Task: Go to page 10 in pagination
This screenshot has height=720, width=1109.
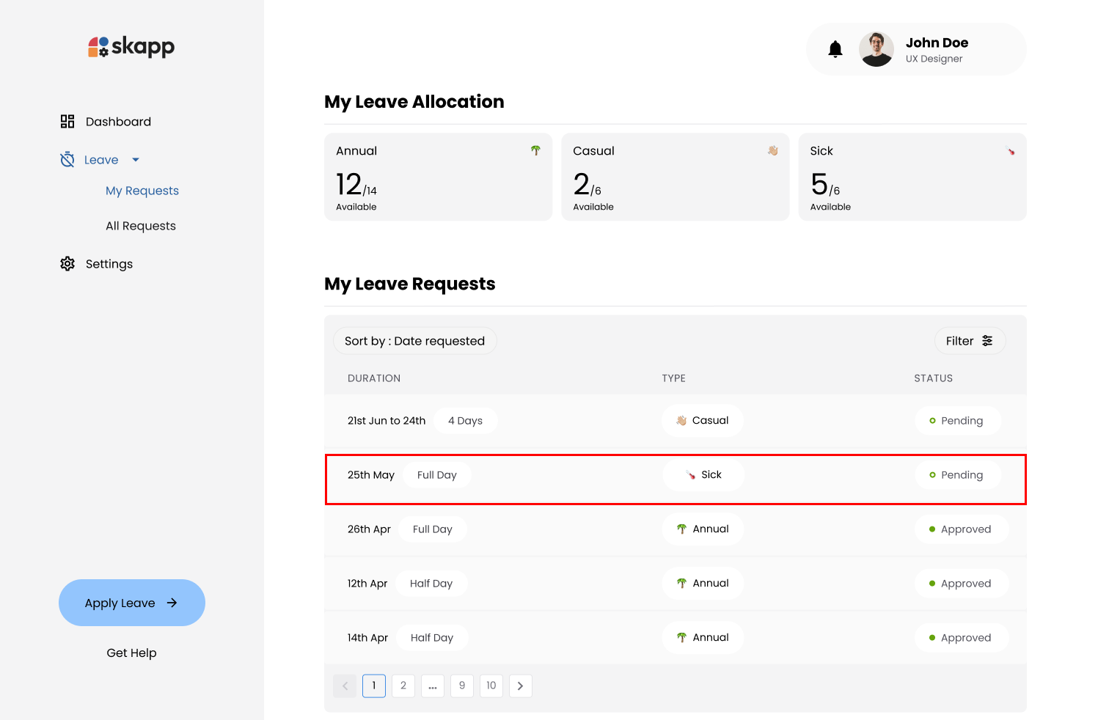Action: (491, 686)
